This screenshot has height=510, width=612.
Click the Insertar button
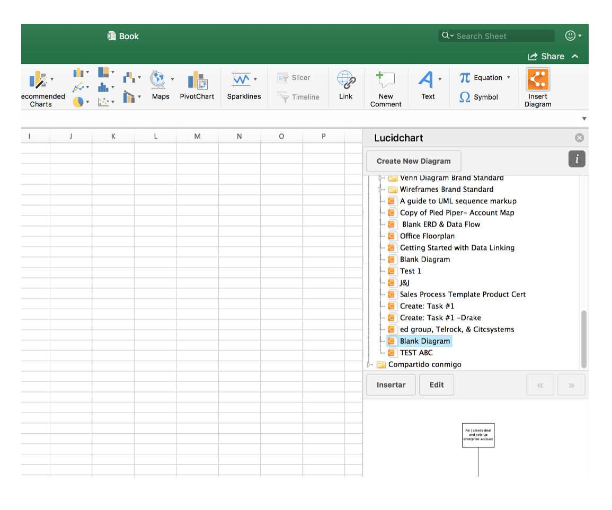[391, 385]
